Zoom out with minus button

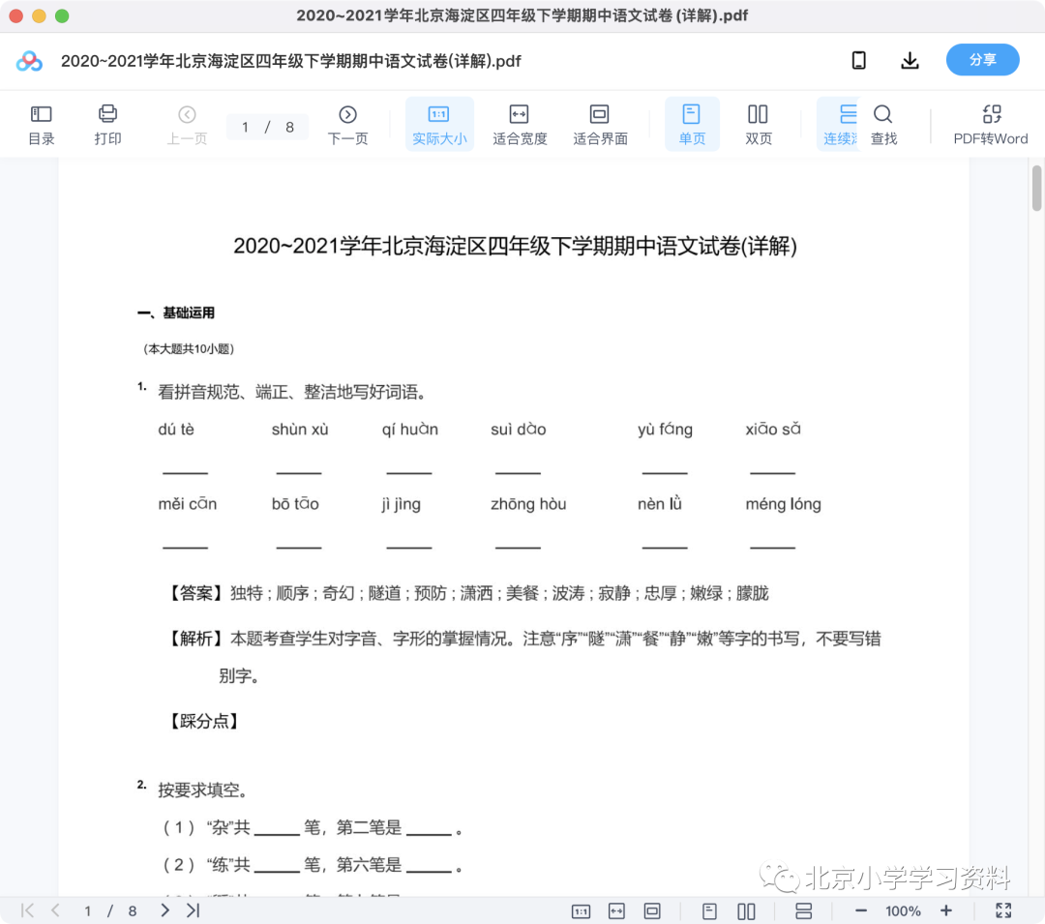(x=860, y=910)
